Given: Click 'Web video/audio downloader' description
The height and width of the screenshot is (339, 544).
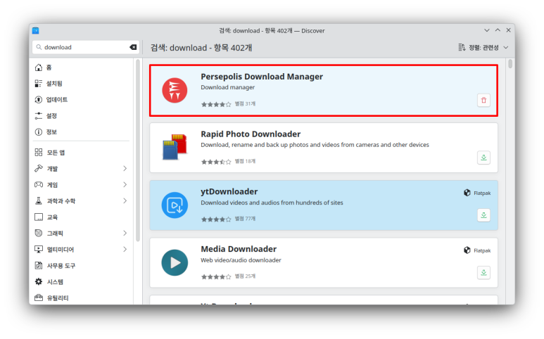Looking at the screenshot, I should (241, 260).
